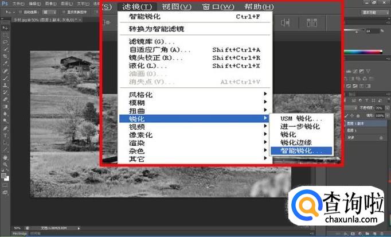The height and width of the screenshot is (237, 391).
Task: Expand the 风格化 submenu
Action: click(x=195, y=94)
